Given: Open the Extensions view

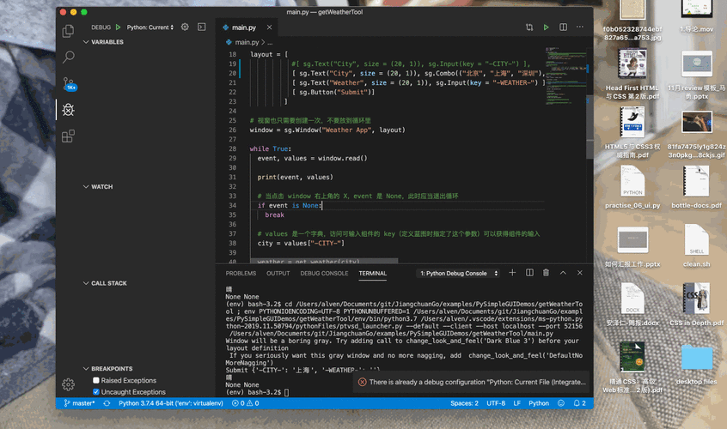Looking at the screenshot, I should (68, 136).
